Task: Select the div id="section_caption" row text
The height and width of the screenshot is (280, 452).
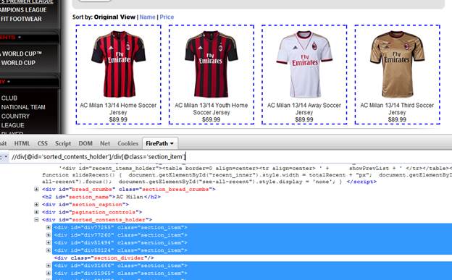Action: coord(85,205)
